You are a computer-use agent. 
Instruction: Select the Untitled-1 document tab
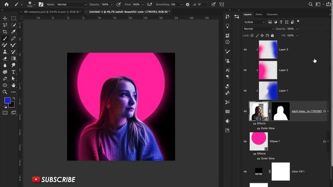click(130, 12)
